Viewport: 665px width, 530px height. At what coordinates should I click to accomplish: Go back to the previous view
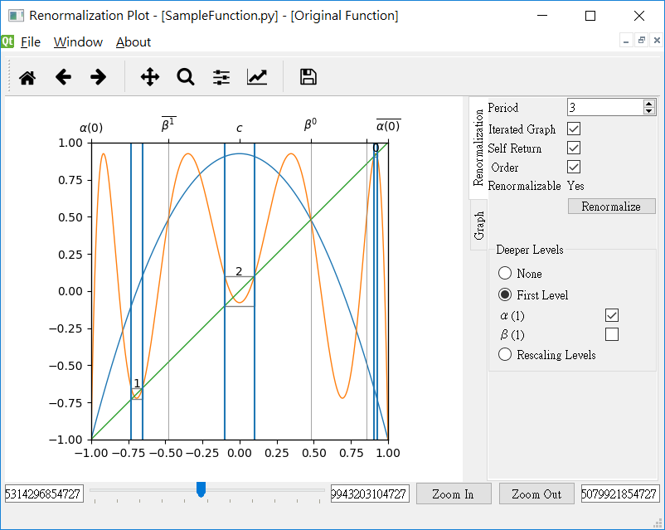(63, 77)
